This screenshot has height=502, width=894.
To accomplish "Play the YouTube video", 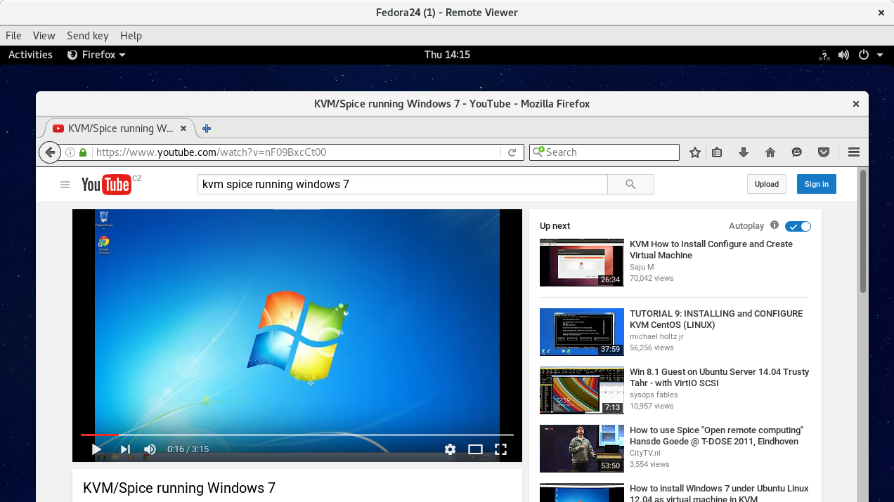I will [97, 449].
